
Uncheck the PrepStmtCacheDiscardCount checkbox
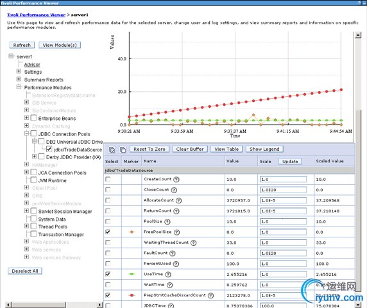click(108, 295)
